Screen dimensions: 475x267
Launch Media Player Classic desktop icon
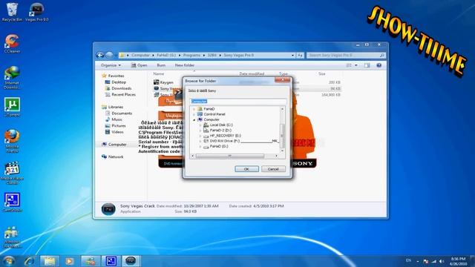click(x=12, y=173)
